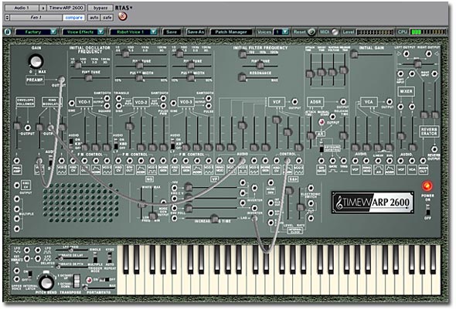Click the Lag increase time slider handle
The width and height of the screenshot is (456, 310).
pos(215,219)
